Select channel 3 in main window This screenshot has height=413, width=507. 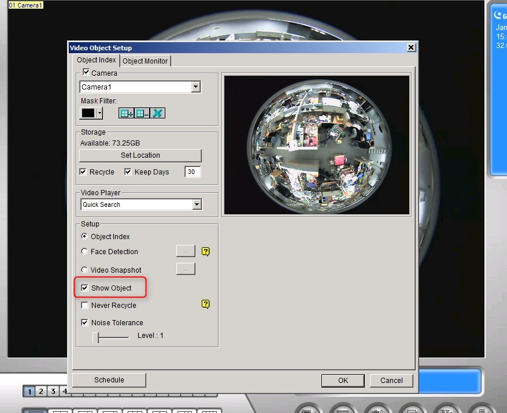coord(53,392)
